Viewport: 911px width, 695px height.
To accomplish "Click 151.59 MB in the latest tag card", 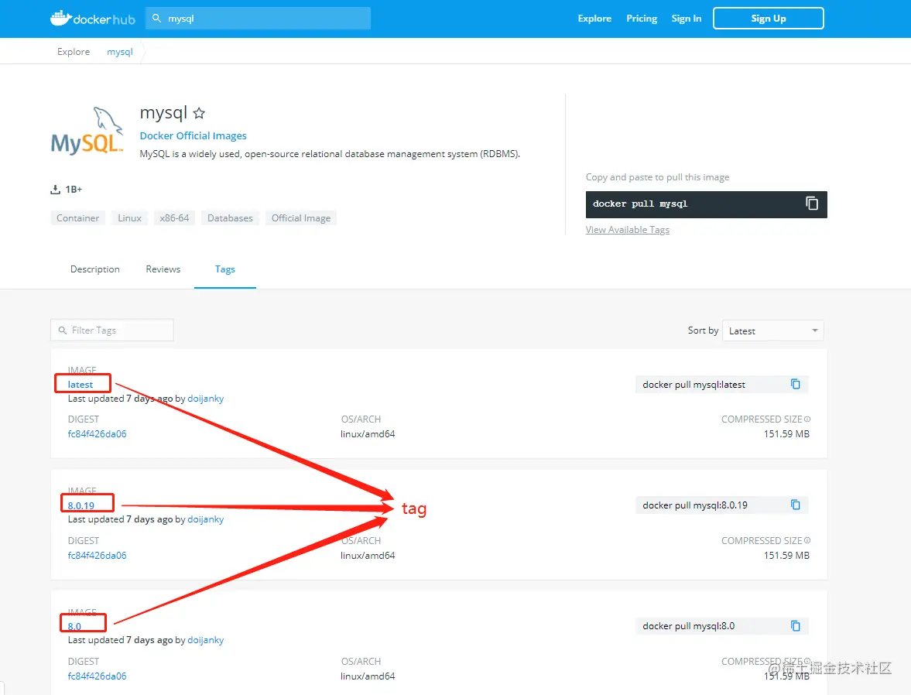I will 786,434.
